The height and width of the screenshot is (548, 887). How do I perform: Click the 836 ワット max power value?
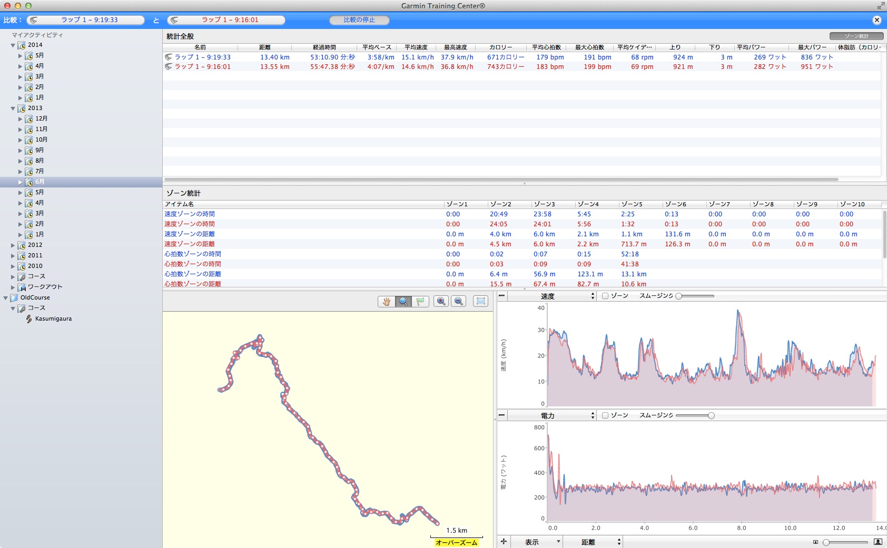[x=817, y=57]
